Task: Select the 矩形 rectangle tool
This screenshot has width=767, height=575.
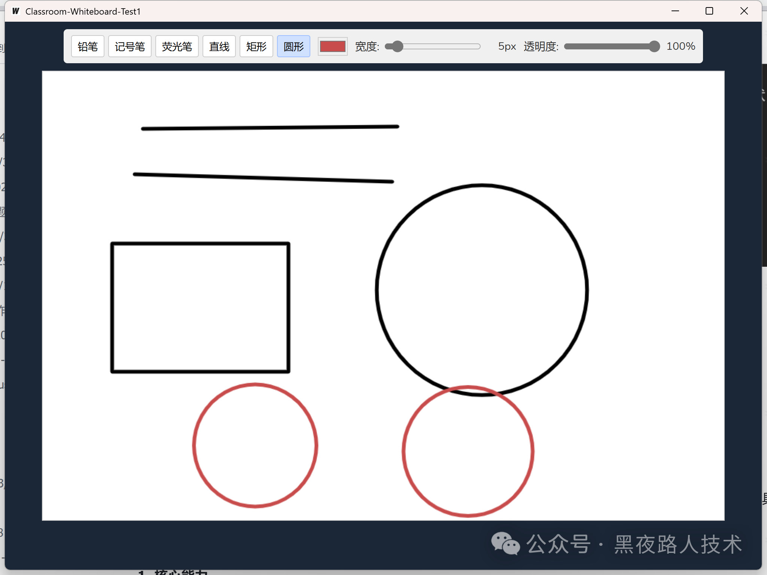Action: 256,46
